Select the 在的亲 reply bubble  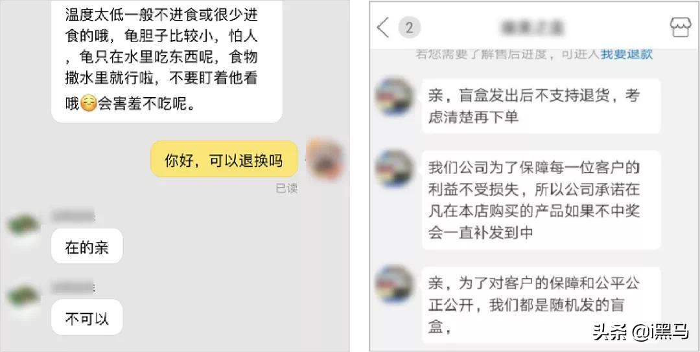[87, 246]
